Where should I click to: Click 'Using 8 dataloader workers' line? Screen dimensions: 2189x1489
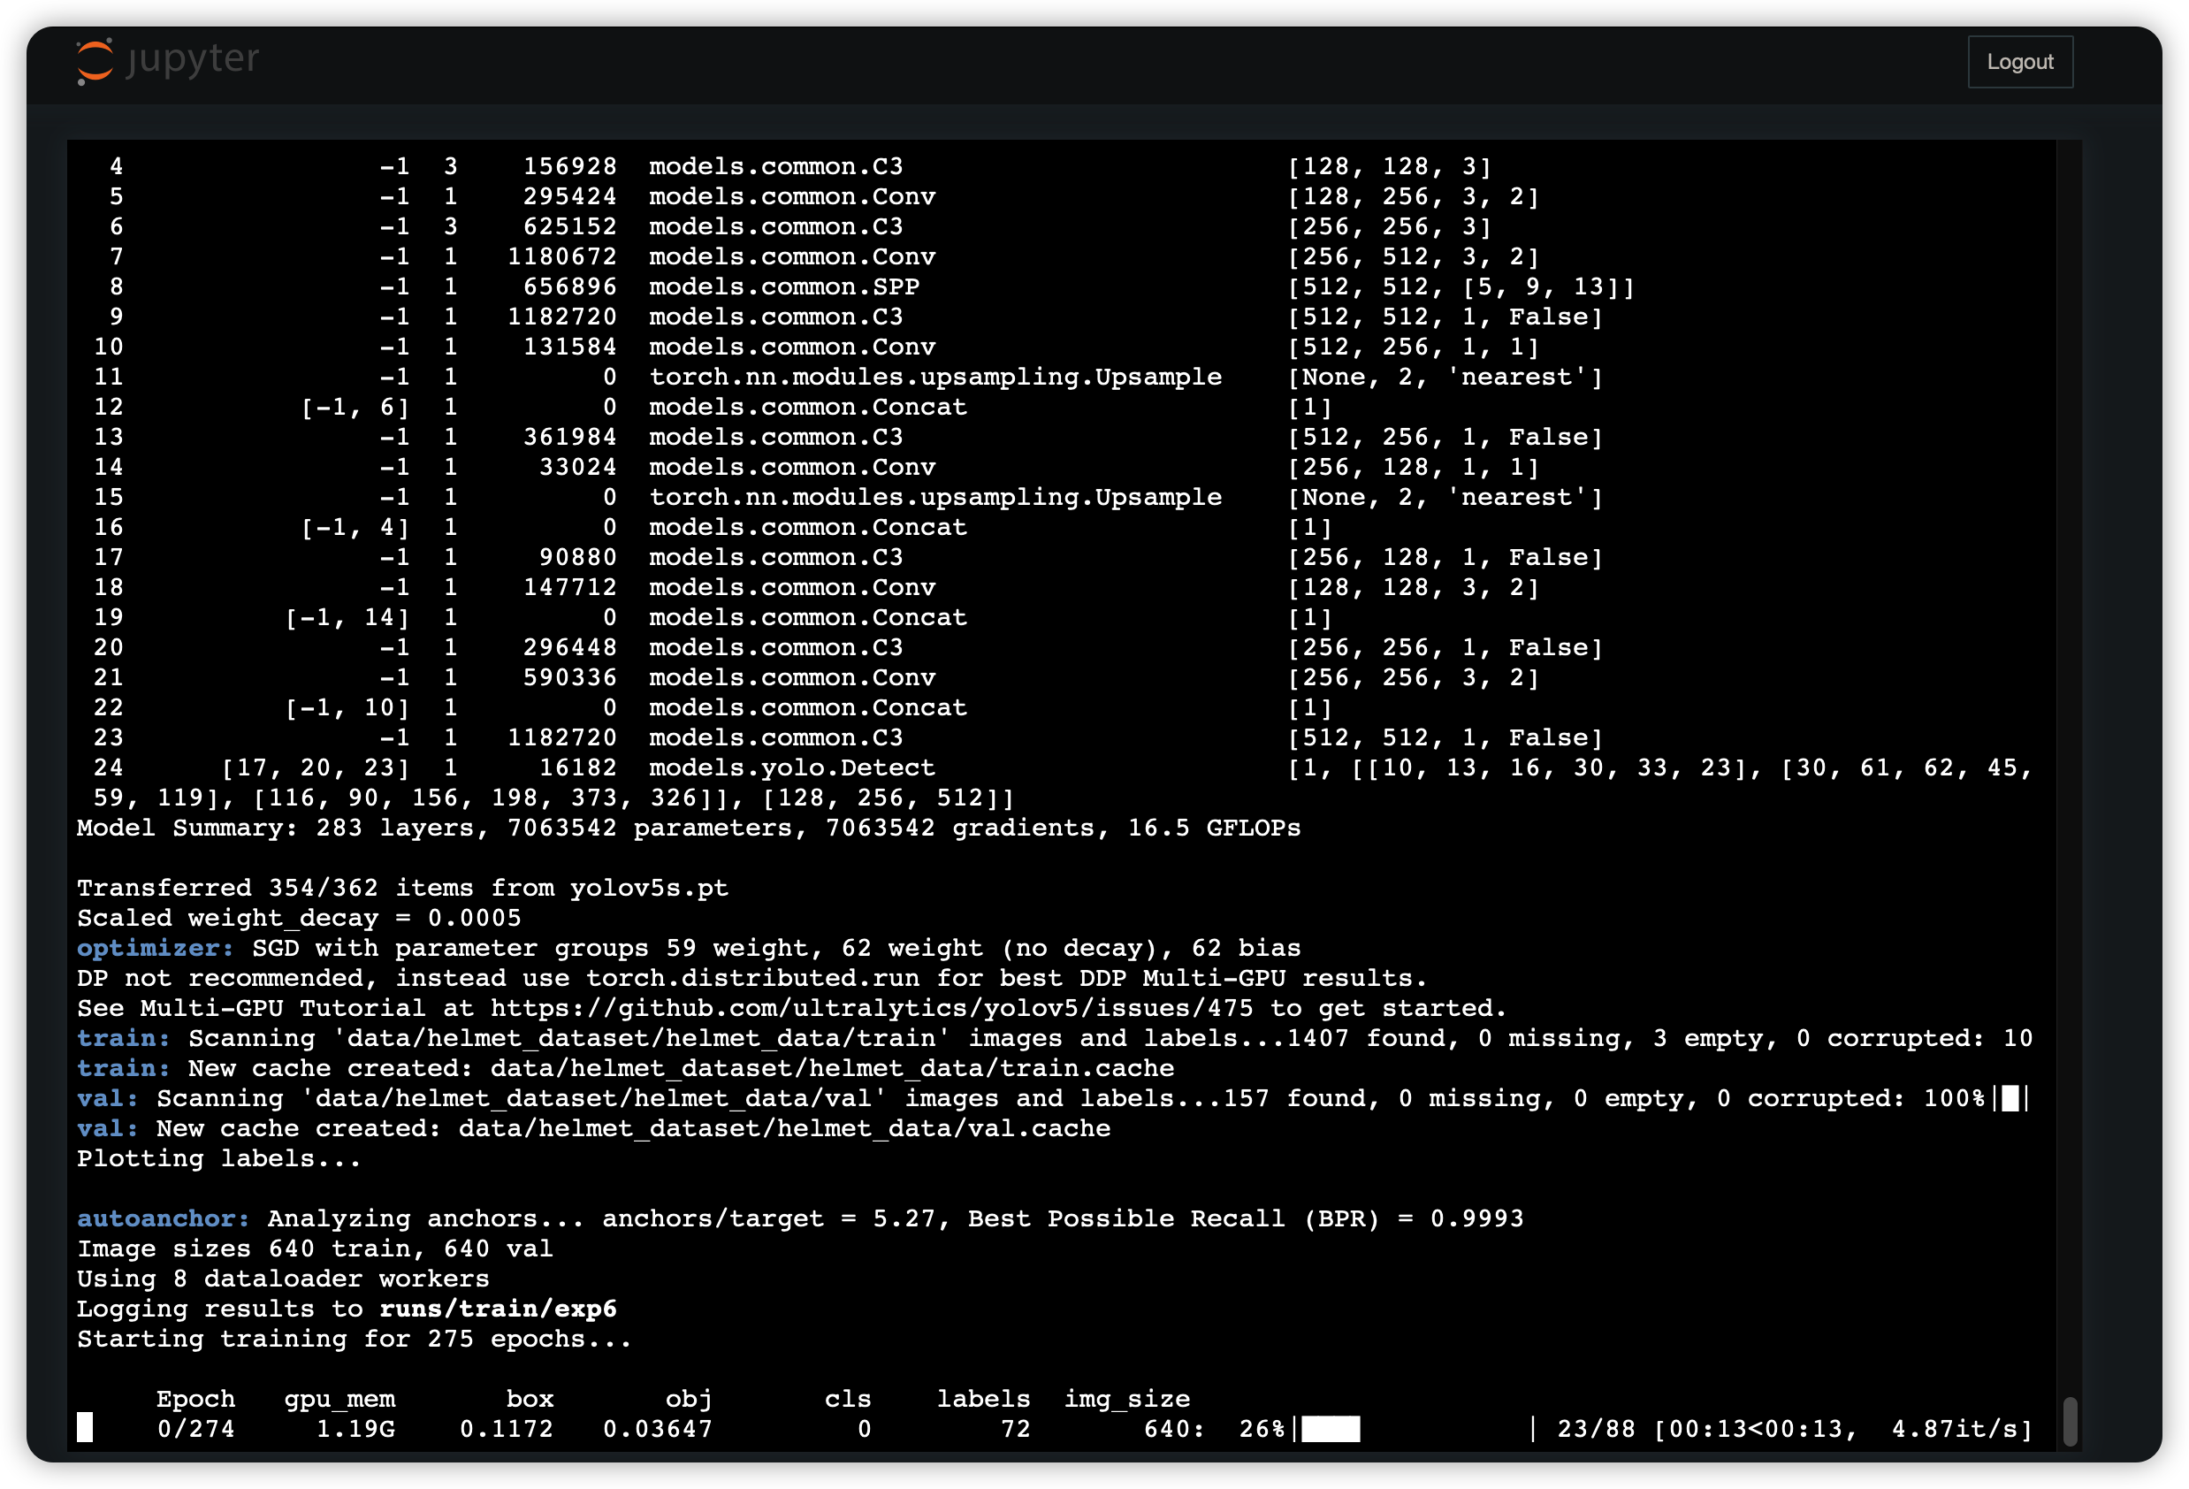[284, 1278]
